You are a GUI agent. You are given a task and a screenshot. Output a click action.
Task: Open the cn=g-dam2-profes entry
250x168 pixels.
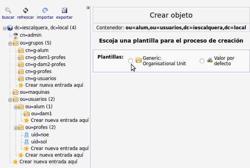(46, 64)
